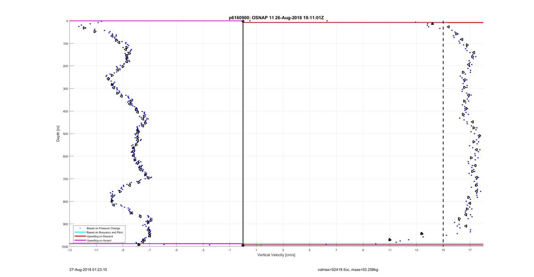Click the '15' velocity tick label
The width and height of the screenshot is (534, 277).
443,250
